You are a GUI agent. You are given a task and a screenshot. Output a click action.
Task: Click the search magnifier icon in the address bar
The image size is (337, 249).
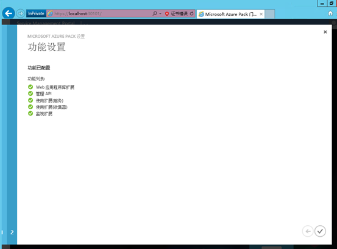pos(155,13)
